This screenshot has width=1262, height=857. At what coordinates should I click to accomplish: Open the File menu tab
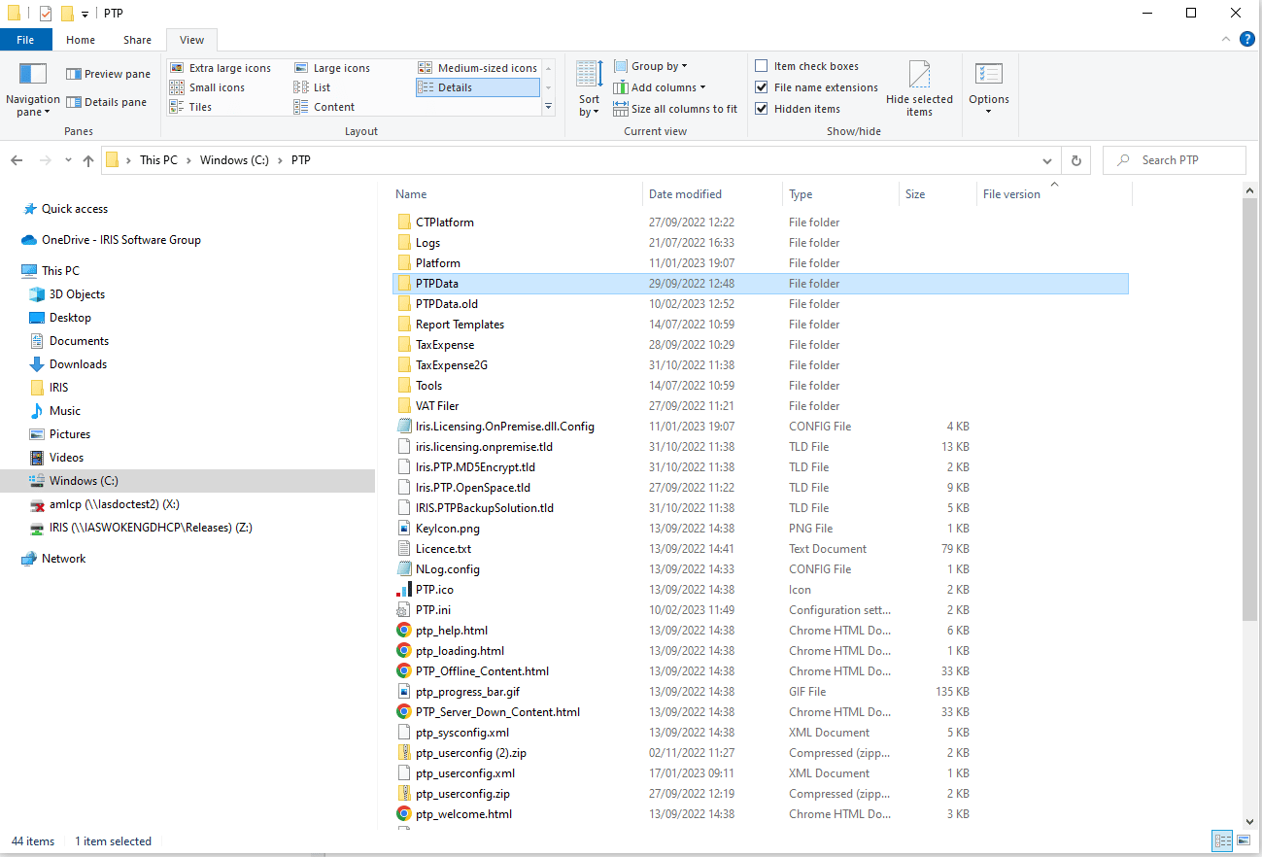pos(25,40)
